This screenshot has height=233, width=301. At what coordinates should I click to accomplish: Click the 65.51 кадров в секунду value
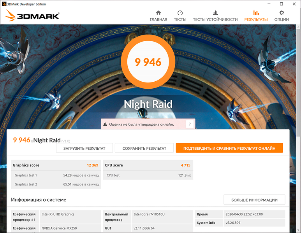[81, 184]
